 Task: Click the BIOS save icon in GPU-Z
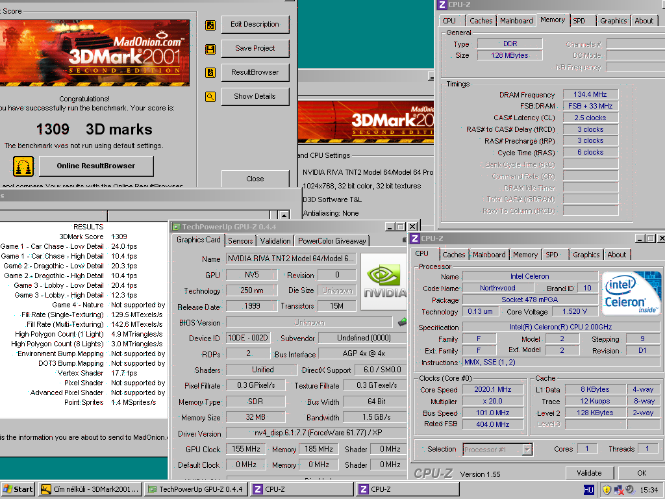click(x=402, y=322)
